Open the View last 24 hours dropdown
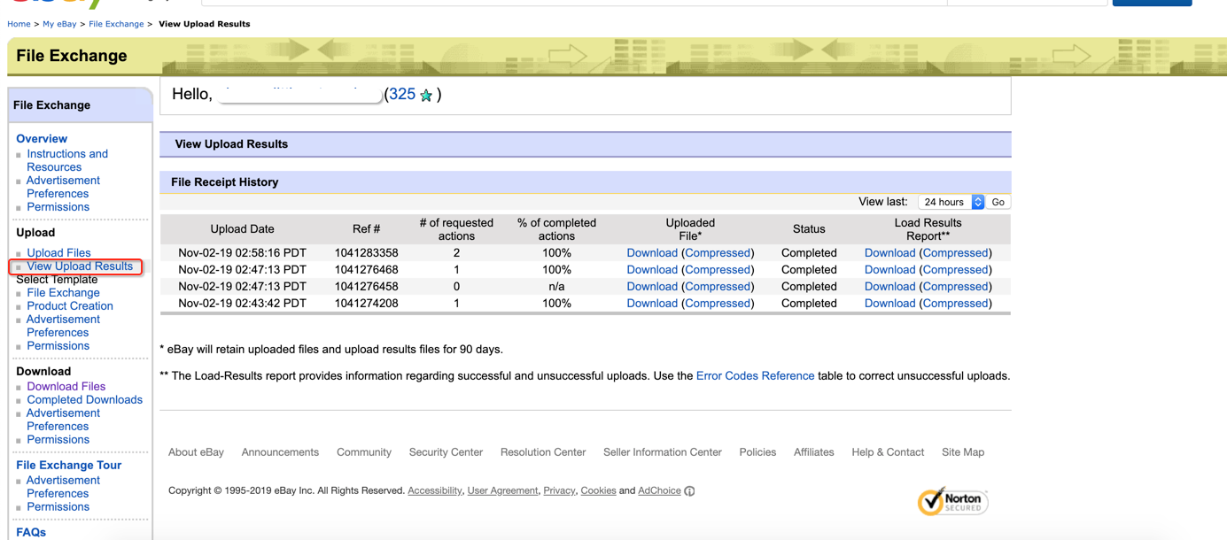1227x540 pixels. click(x=951, y=202)
